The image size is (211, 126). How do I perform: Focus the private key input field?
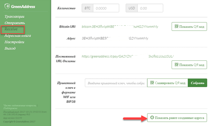click(x=116, y=83)
